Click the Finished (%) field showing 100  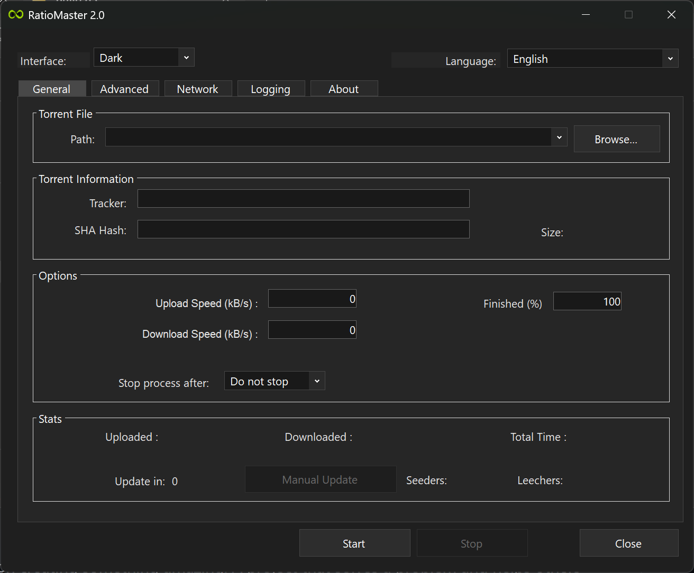coord(587,301)
